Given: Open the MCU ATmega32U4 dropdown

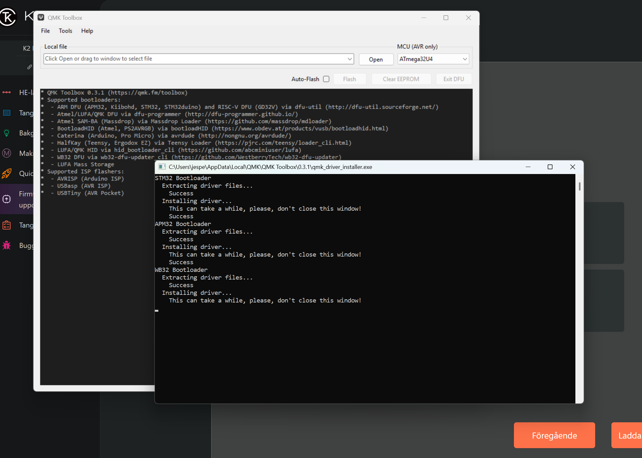Looking at the screenshot, I should point(465,59).
